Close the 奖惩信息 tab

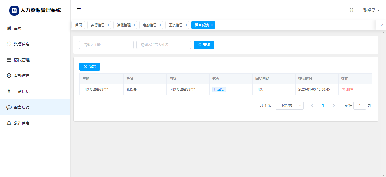pos(108,25)
